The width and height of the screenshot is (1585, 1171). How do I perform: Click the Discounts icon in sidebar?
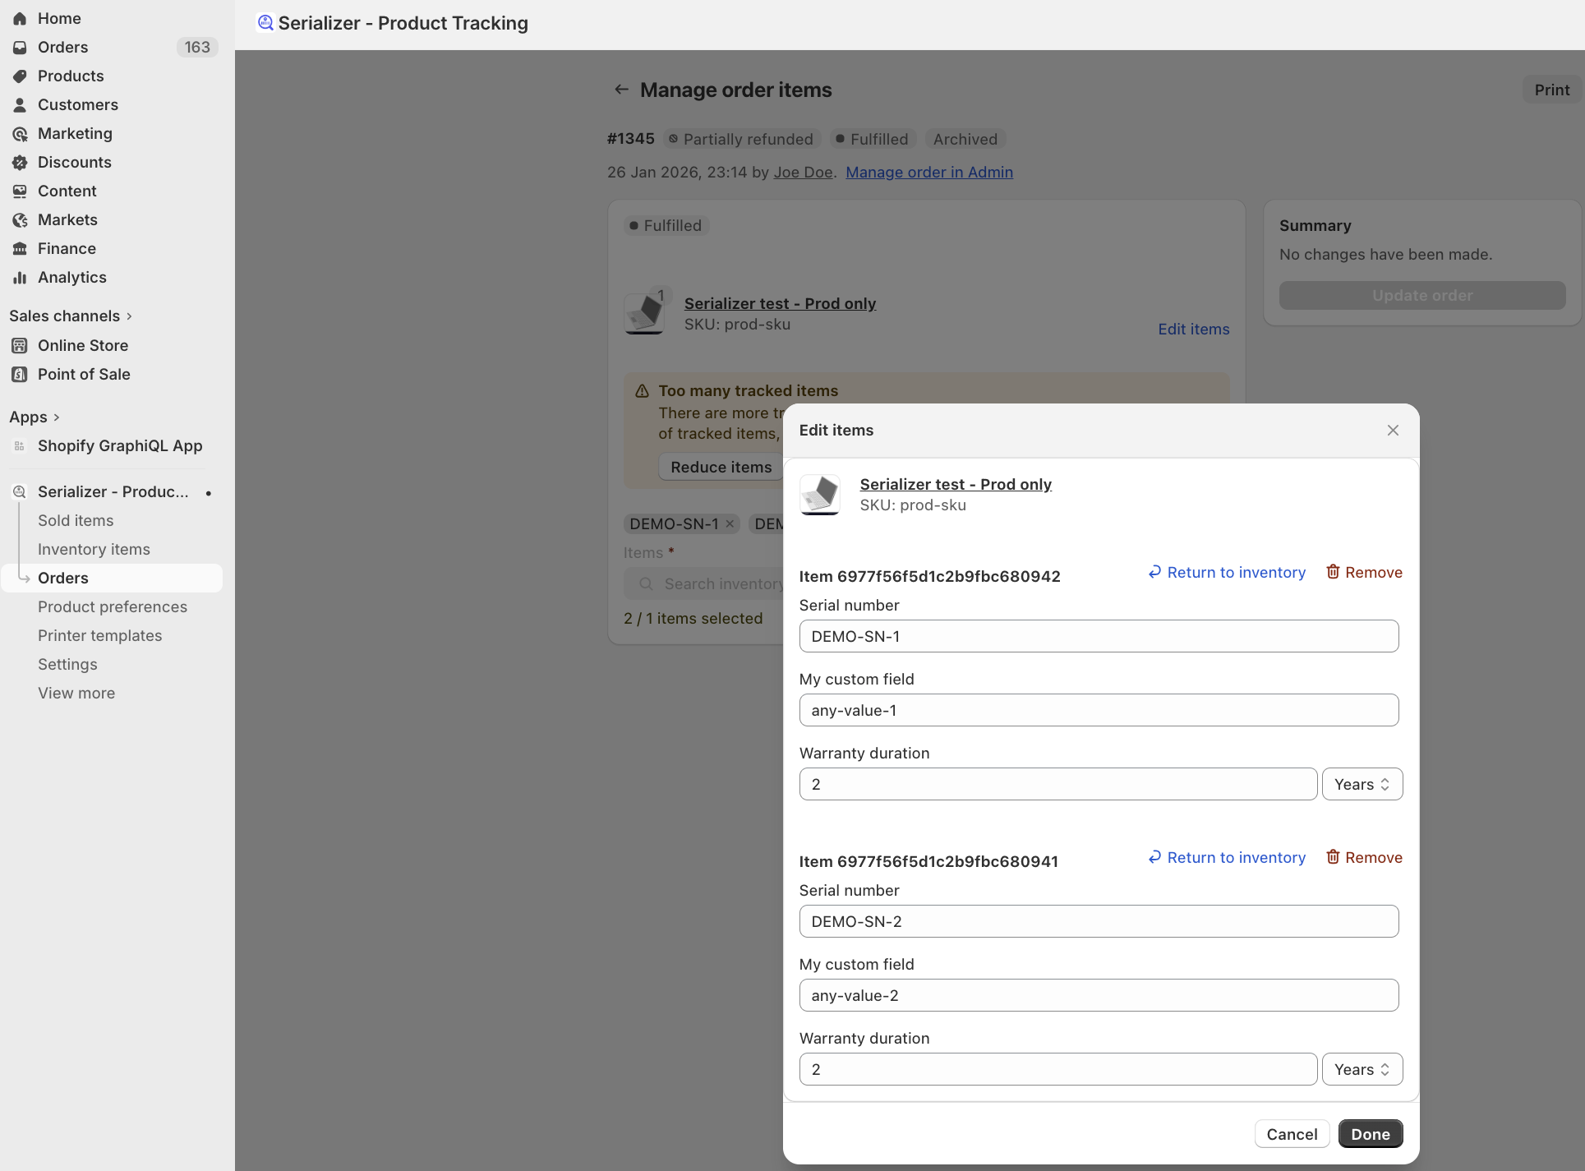(x=20, y=162)
